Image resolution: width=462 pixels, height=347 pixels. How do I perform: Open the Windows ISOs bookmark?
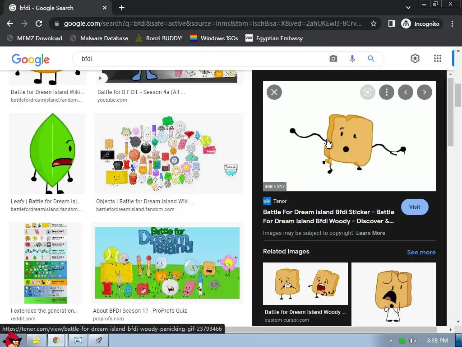pos(214,38)
